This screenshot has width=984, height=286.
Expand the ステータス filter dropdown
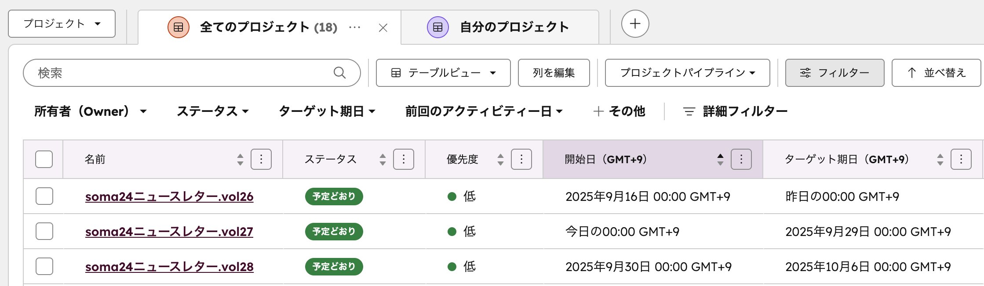[x=213, y=111]
